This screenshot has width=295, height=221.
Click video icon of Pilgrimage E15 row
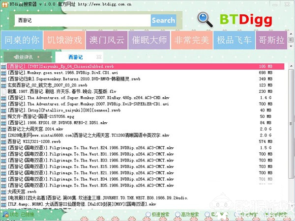click(3, 167)
